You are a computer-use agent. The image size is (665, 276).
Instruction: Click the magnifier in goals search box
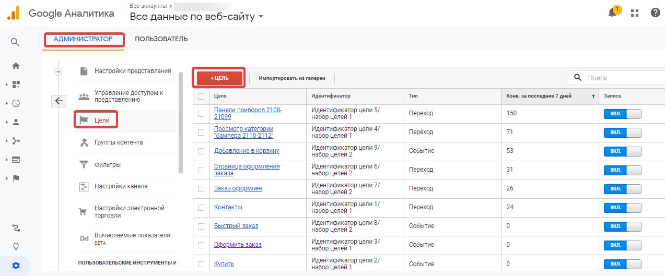[x=578, y=78]
